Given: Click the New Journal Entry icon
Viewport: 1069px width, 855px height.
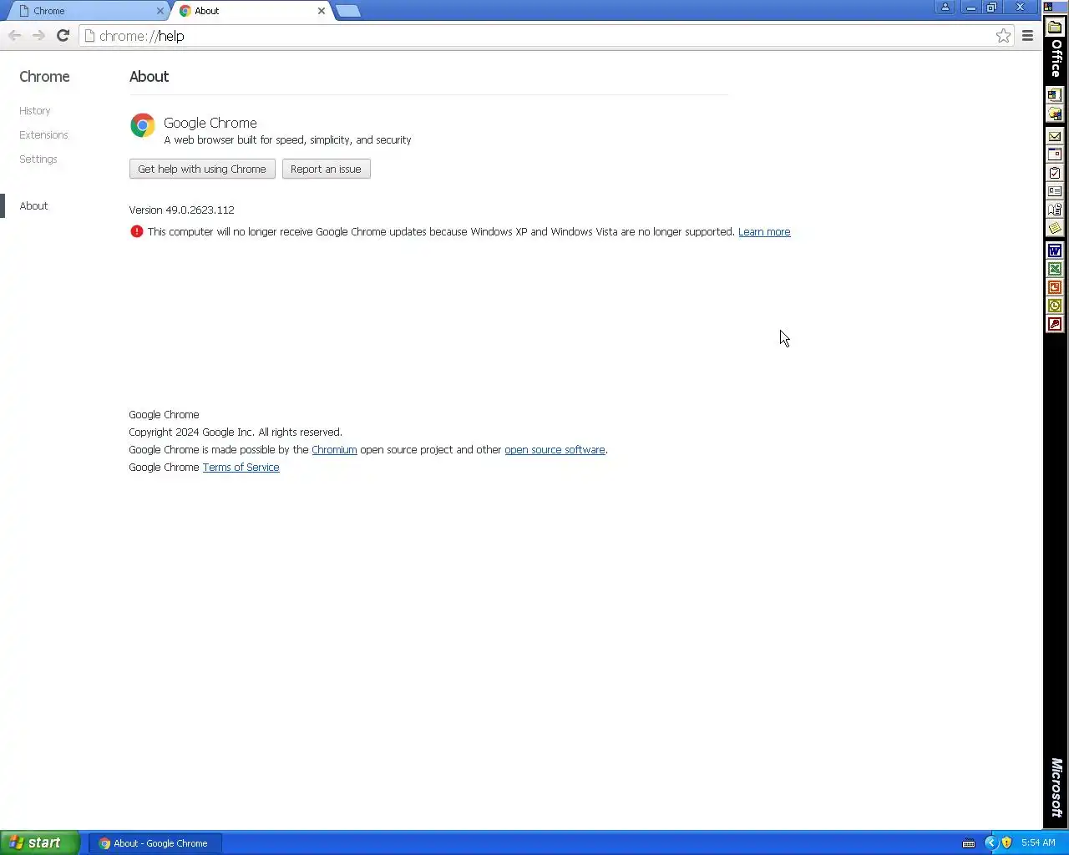Looking at the screenshot, I should click(1055, 210).
